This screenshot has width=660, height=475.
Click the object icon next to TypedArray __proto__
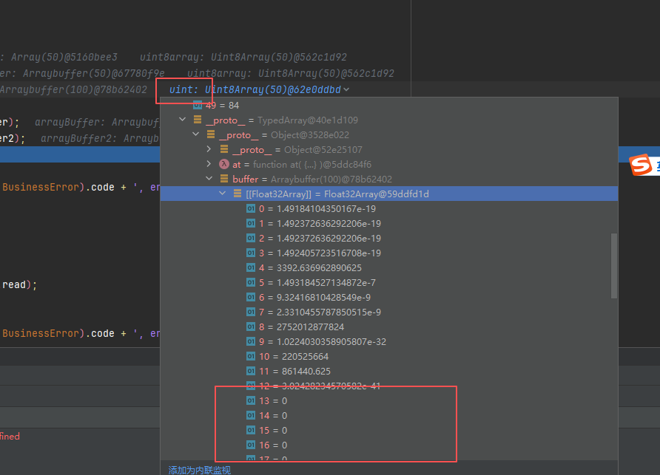(x=198, y=120)
